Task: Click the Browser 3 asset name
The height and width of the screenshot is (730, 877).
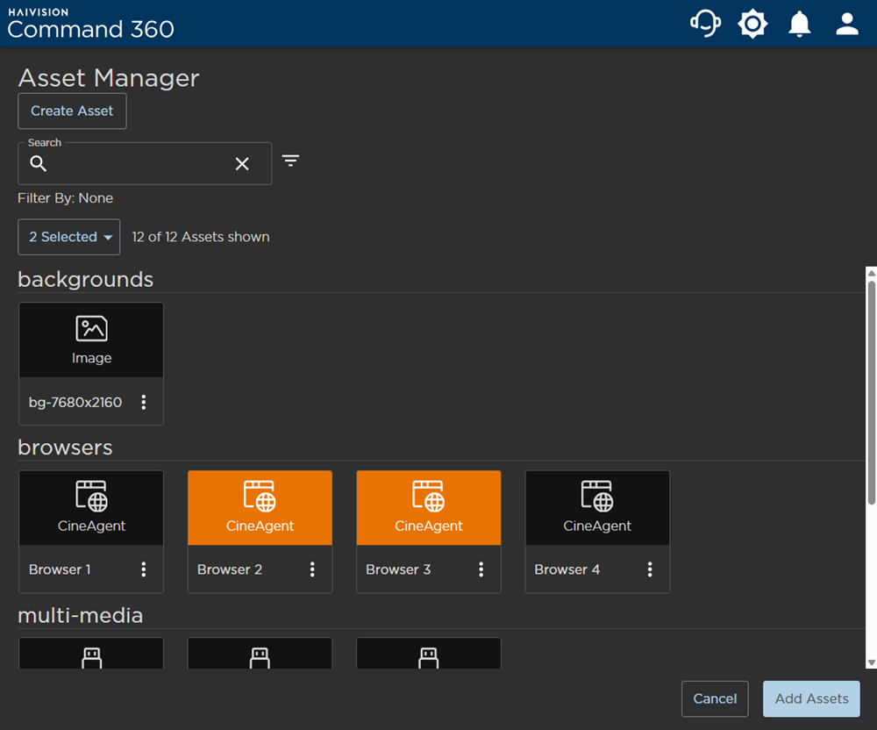Action: 398,569
